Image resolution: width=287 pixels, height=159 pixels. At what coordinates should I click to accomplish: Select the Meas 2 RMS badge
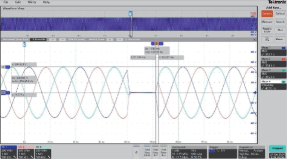pyautogui.click(x=274, y=63)
